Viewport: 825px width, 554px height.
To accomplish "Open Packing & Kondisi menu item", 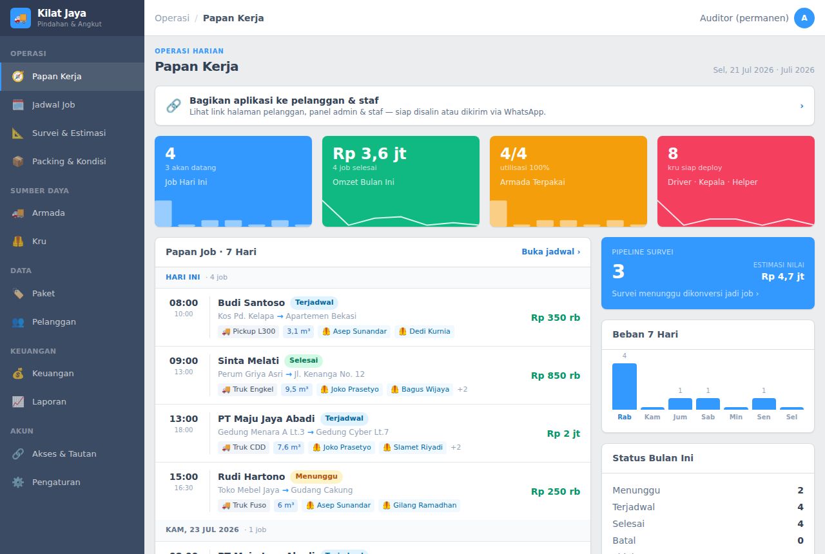I will (x=72, y=162).
